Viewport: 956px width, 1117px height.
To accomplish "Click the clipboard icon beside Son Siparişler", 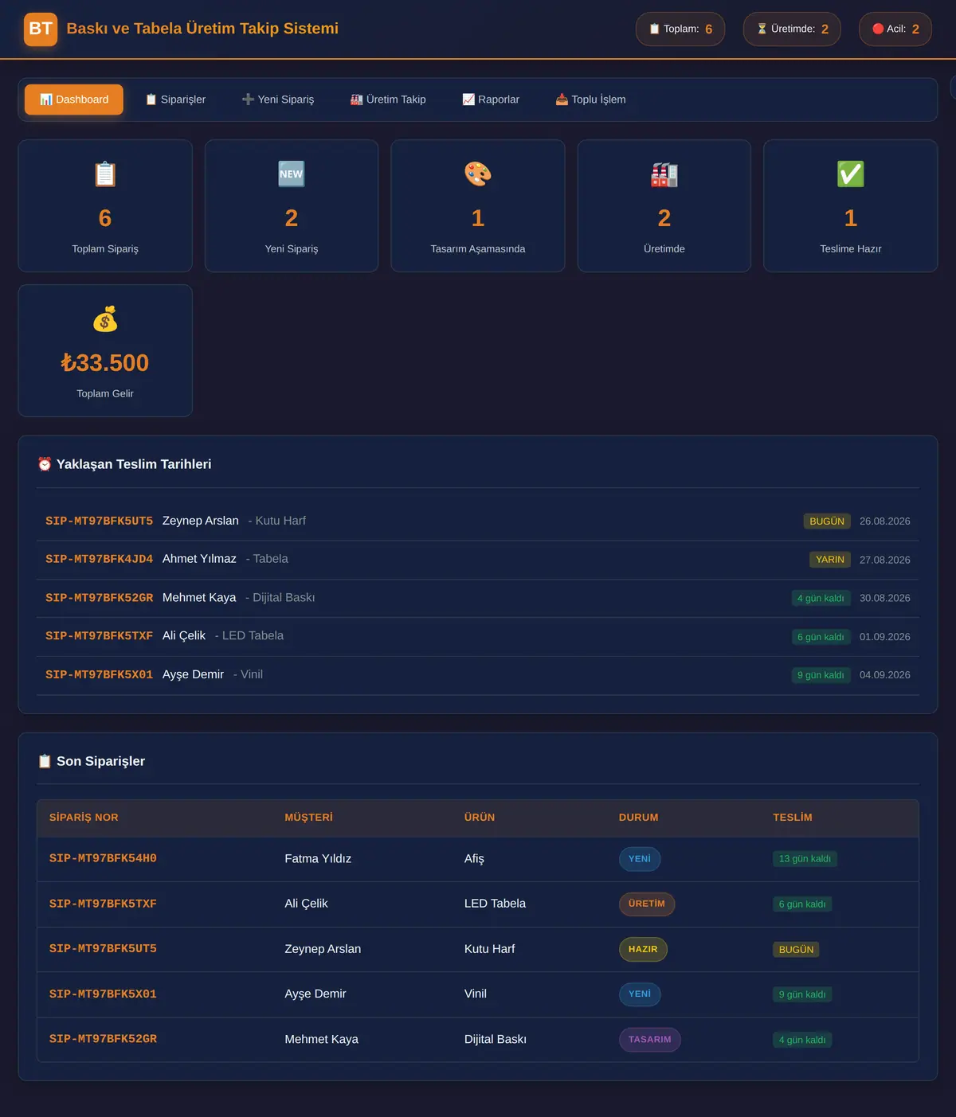I will (x=45, y=761).
